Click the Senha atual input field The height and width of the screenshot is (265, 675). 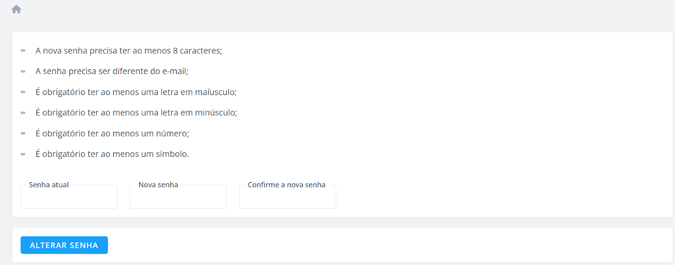[x=69, y=197]
